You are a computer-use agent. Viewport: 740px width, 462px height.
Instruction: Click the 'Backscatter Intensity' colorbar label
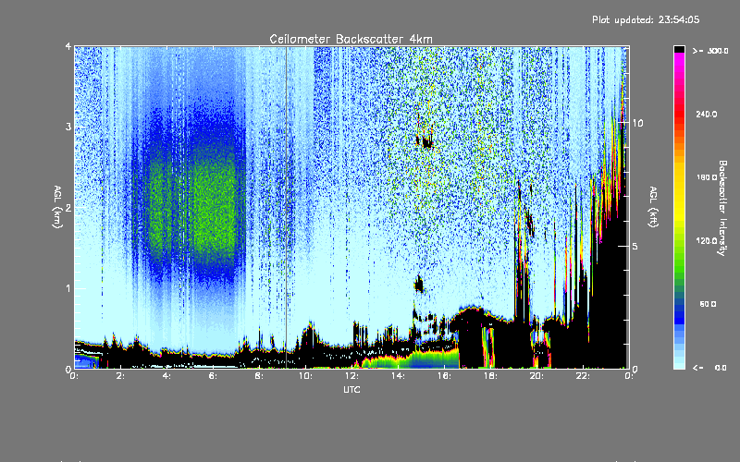(x=722, y=208)
